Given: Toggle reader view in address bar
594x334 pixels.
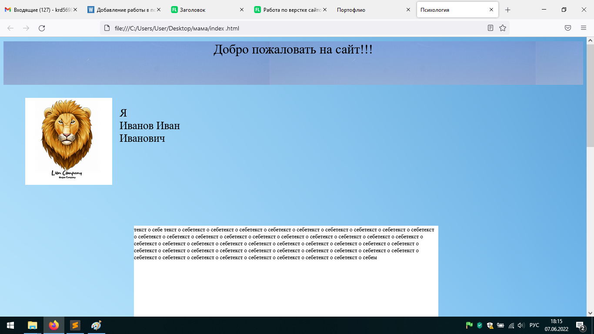Looking at the screenshot, I should pyautogui.click(x=491, y=28).
